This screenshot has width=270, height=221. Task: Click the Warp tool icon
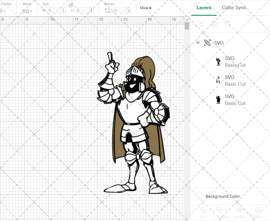click(x=26, y=10)
